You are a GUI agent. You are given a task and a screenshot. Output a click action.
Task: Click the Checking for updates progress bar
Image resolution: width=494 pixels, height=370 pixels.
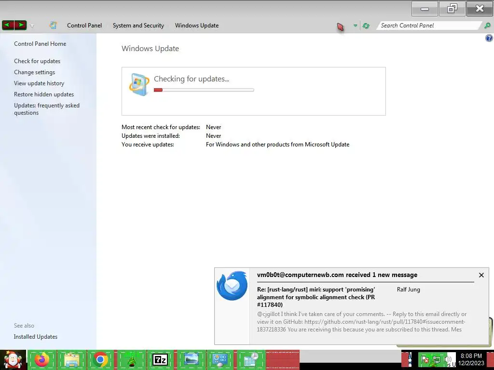pyautogui.click(x=204, y=90)
